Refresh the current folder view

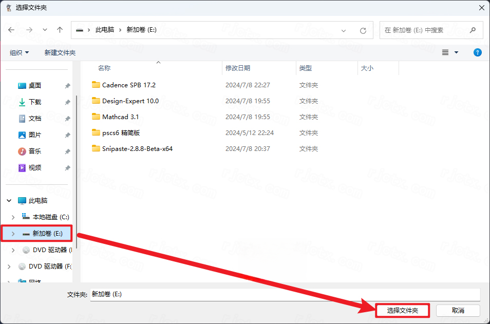[363, 31]
